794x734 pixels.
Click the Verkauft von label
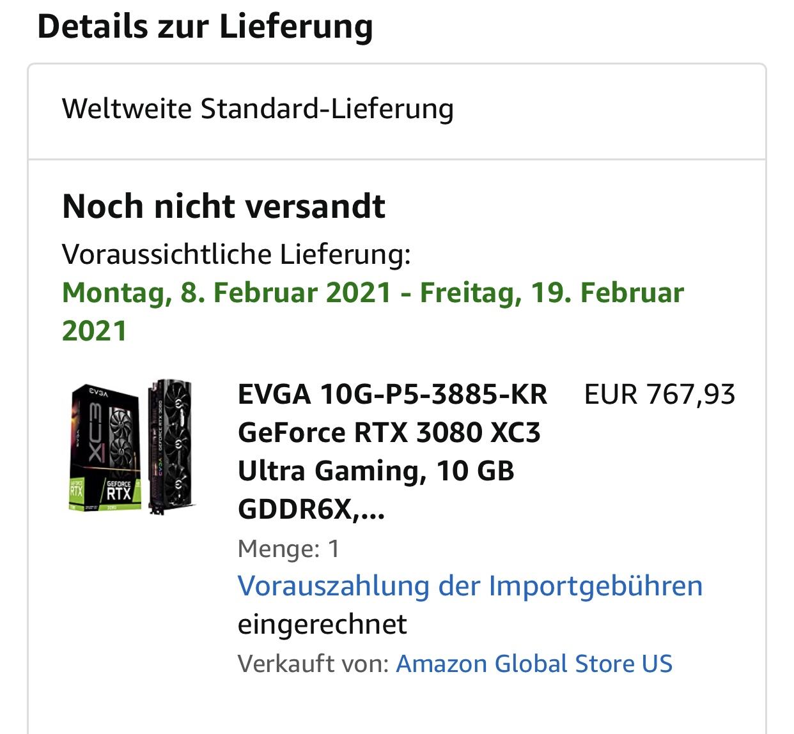[313, 663]
